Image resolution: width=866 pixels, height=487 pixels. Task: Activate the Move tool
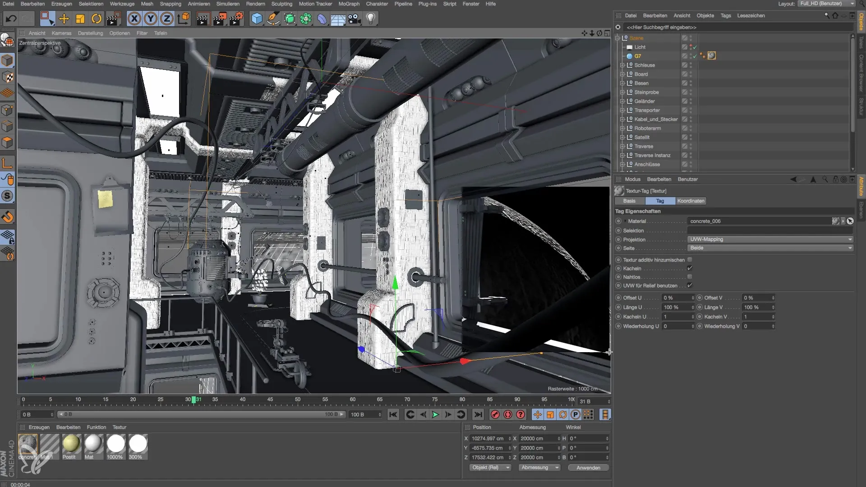pos(64,18)
